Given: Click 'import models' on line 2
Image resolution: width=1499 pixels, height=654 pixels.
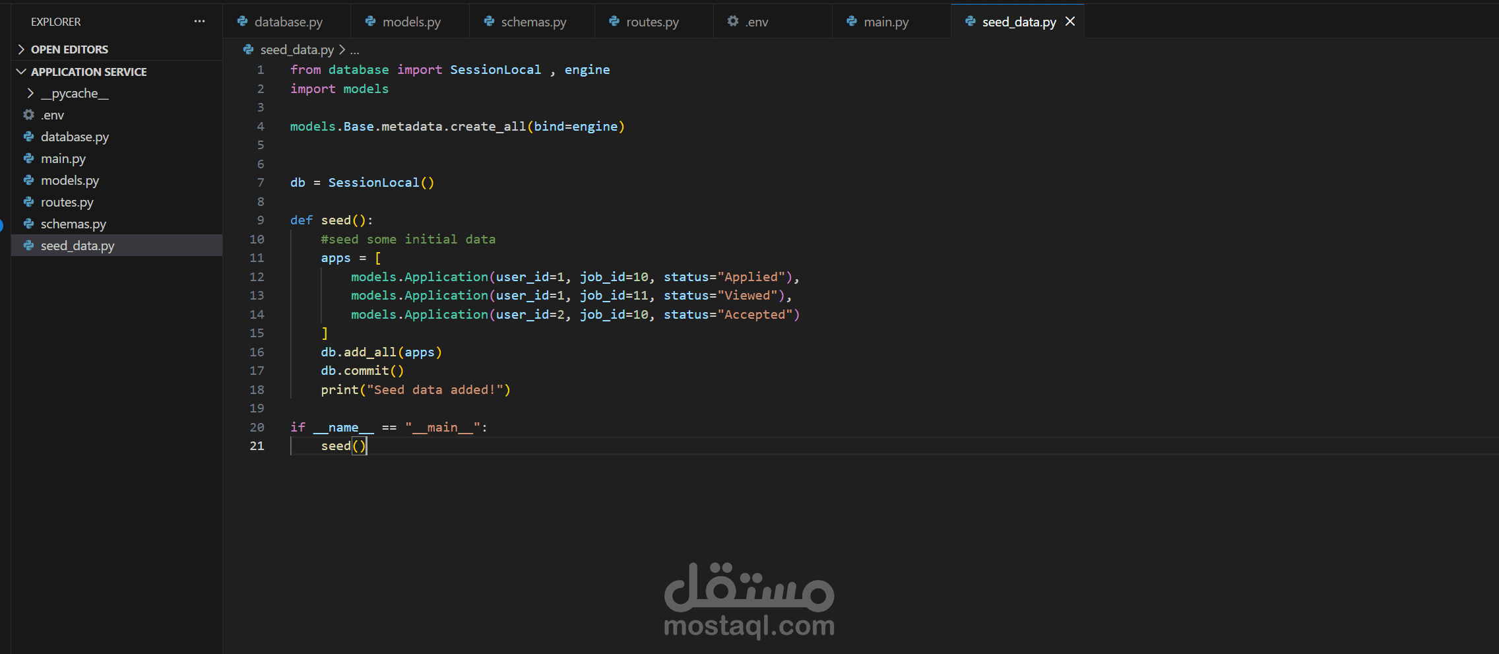Looking at the screenshot, I should pyautogui.click(x=339, y=88).
